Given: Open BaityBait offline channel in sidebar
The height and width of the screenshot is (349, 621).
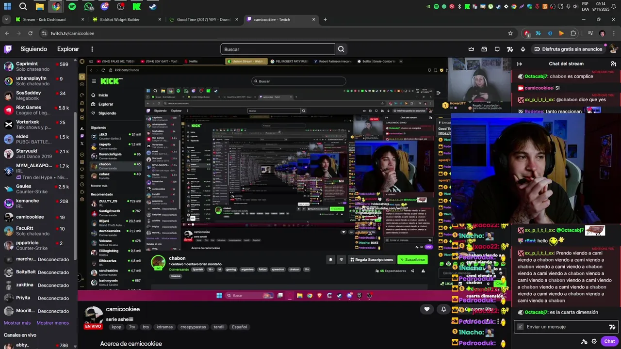Looking at the screenshot, I should tap(38, 272).
